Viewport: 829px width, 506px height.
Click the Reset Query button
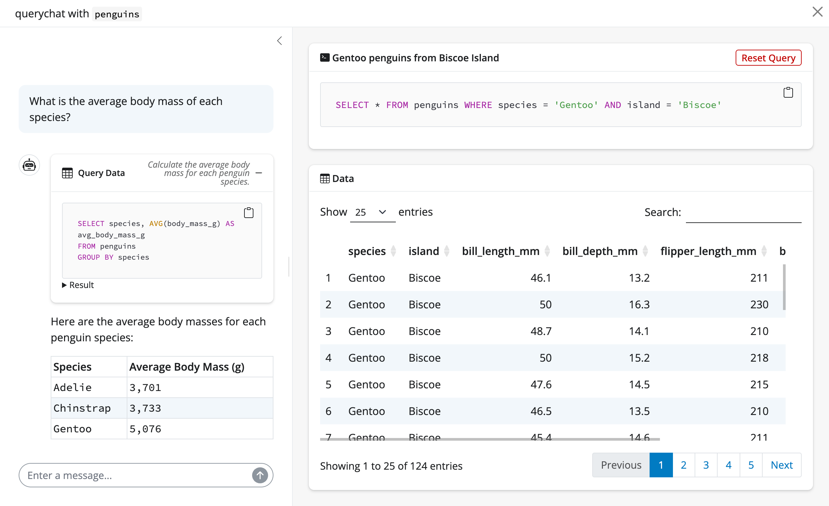tap(768, 57)
